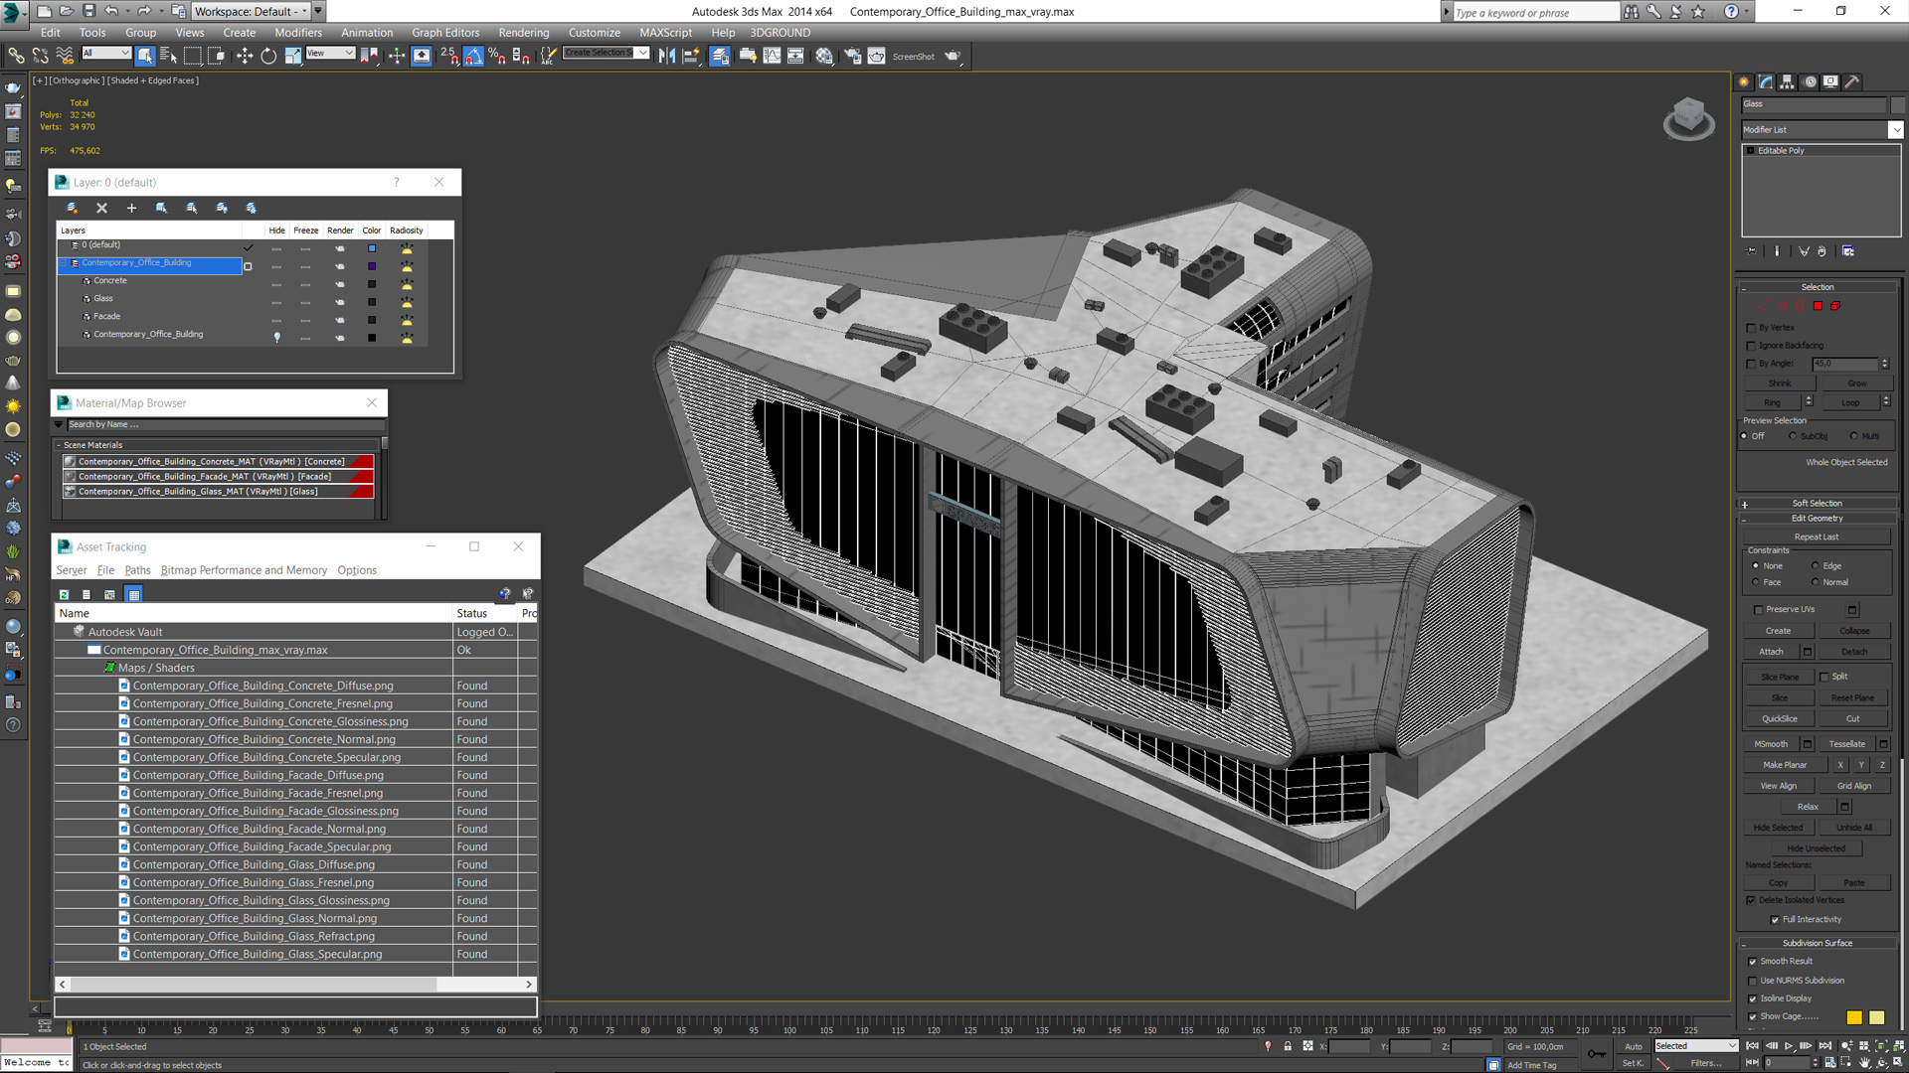The width and height of the screenshot is (1909, 1073).
Task: Select SubObj preview selection radio
Action: pyautogui.click(x=1794, y=436)
